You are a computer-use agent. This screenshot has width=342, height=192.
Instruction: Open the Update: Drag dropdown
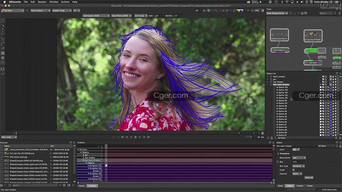(x=62, y=10)
